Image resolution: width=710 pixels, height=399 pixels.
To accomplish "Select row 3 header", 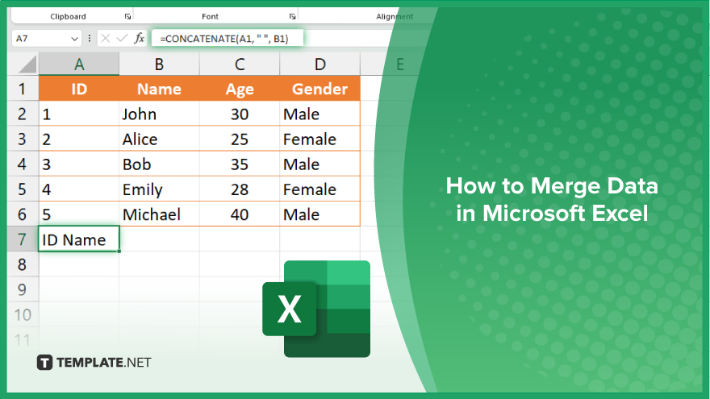I will point(23,139).
